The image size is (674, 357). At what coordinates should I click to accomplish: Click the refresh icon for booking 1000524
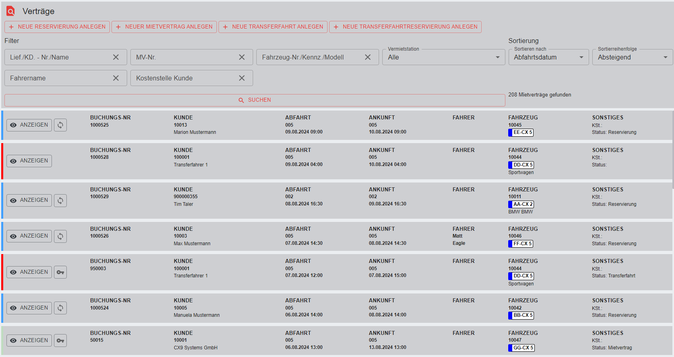[60, 308]
